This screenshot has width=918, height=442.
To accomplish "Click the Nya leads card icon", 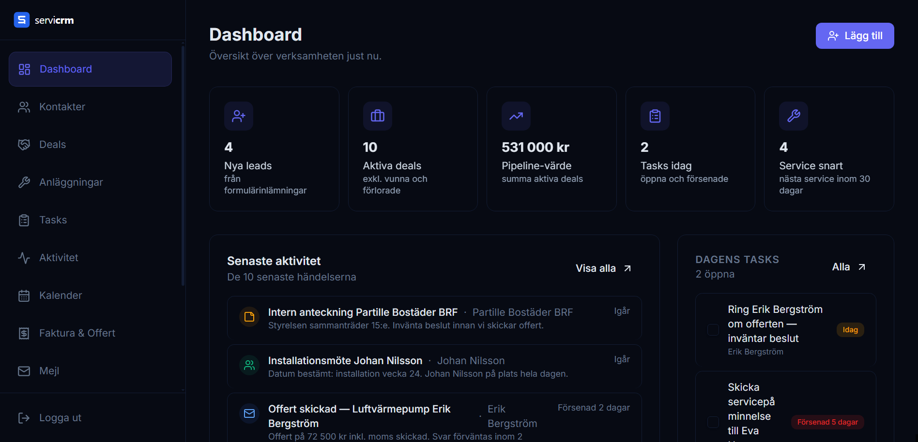I will click(239, 116).
